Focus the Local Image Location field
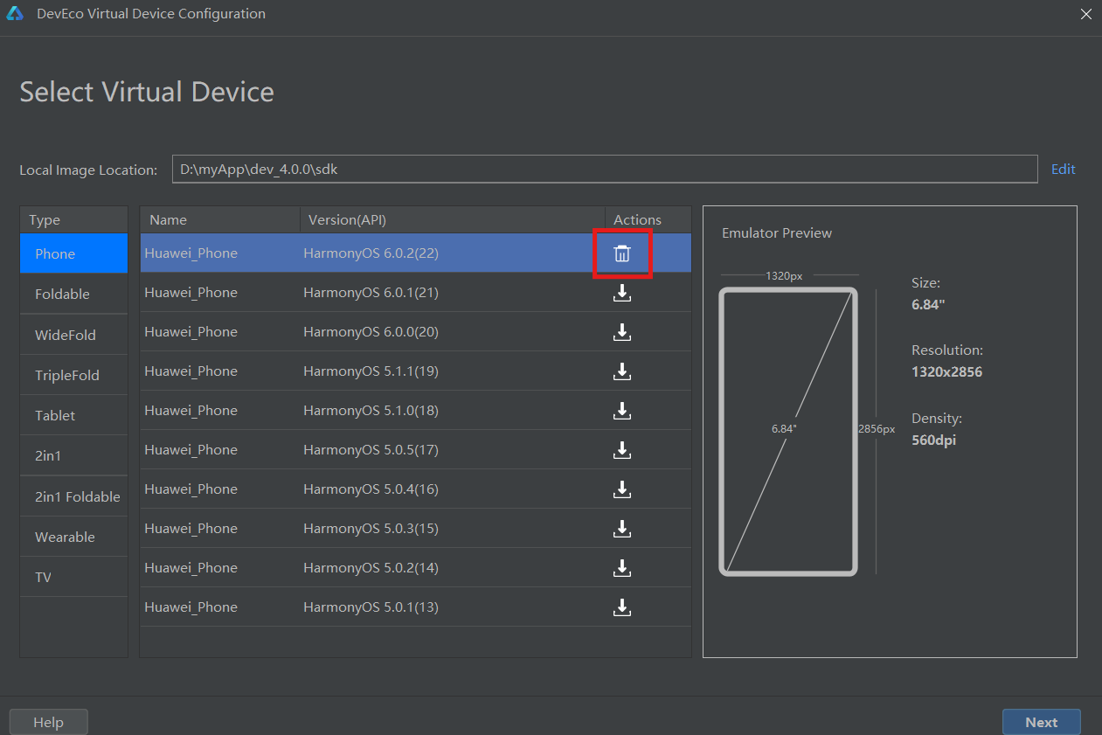Screen dimensions: 1102x735 pyautogui.click(x=605, y=170)
